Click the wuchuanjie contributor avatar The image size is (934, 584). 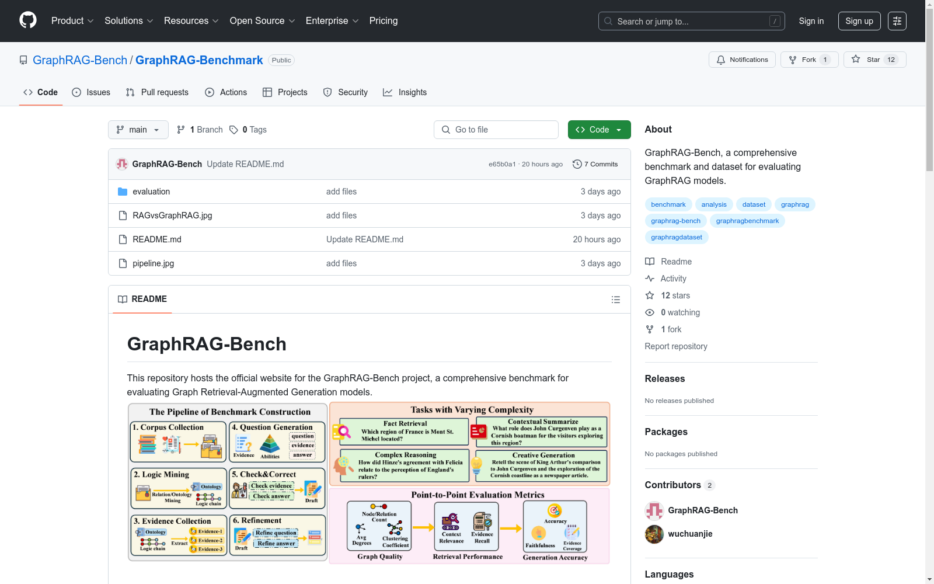[654, 534]
